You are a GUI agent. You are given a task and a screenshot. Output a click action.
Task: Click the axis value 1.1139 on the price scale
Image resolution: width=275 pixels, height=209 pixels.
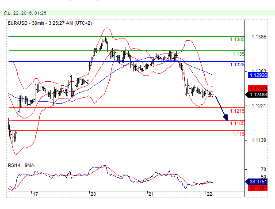tap(259, 140)
